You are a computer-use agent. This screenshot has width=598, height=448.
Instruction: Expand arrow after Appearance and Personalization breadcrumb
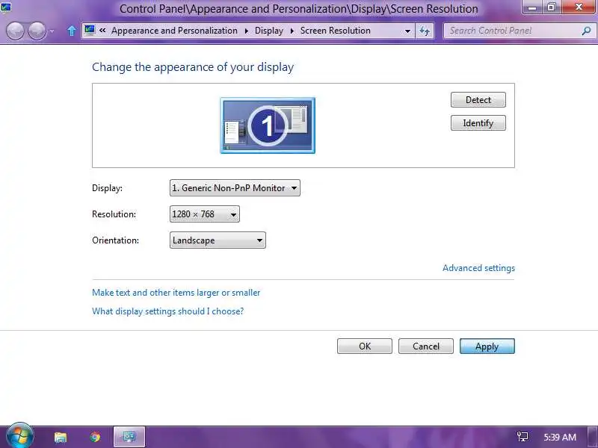pos(247,31)
